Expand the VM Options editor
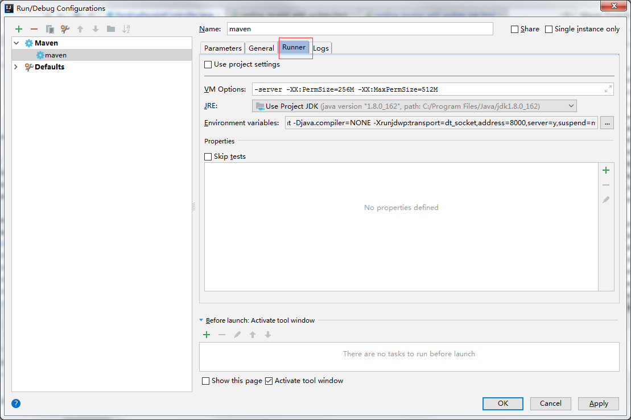Viewport: 631px width, 420px height. coord(608,89)
